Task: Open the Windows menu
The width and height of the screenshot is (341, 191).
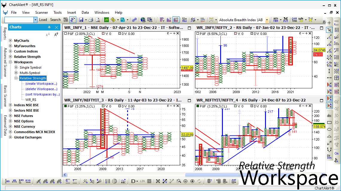Action: coord(102,12)
